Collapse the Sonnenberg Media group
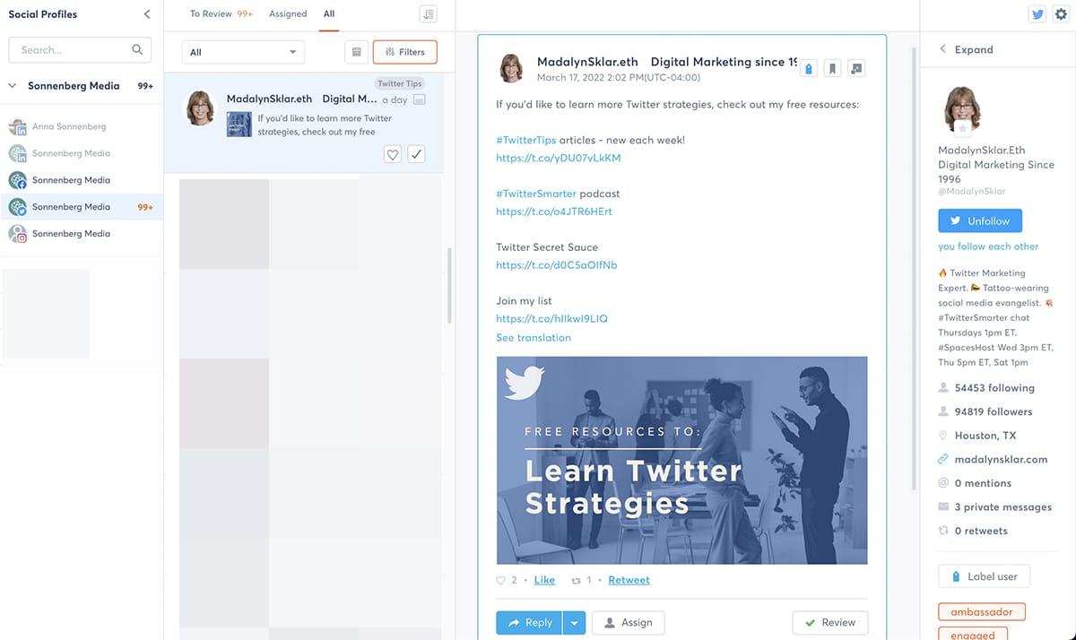The width and height of the screenshot is (1076, 640). [x=13, y=86]
